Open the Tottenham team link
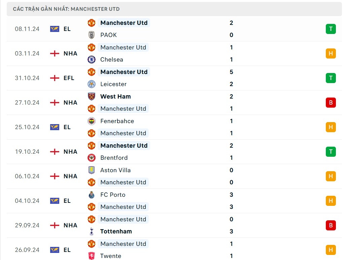Image resolution: width=346 pixels, height=260 pixels. 116,231
